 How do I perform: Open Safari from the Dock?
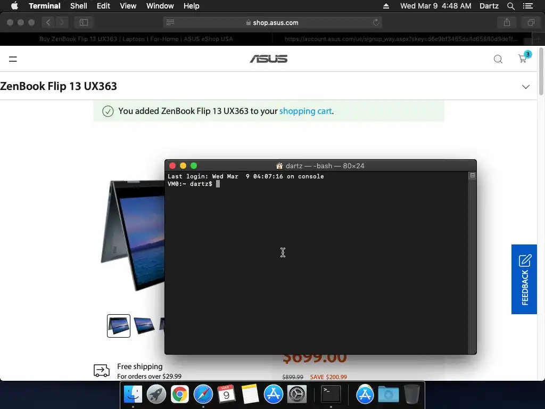pos(203,395)
